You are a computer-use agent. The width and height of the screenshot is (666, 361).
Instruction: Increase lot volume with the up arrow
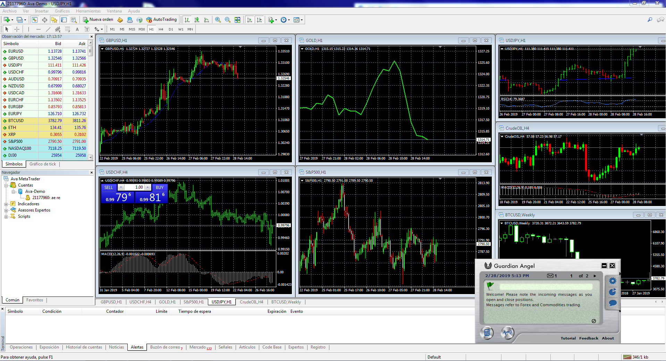click(x=148, y=187)
